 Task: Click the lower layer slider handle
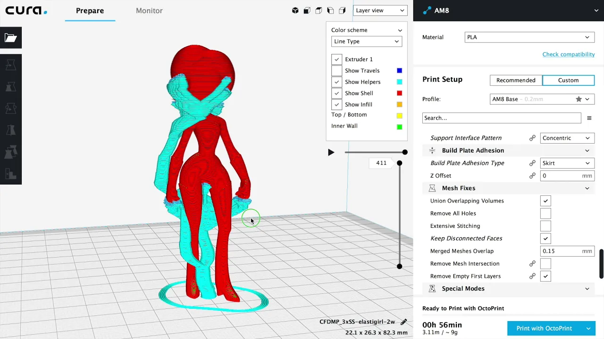point(399,266)
